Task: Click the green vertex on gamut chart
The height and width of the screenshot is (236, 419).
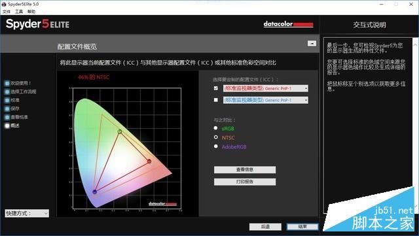Action: (x=120, y=131)
